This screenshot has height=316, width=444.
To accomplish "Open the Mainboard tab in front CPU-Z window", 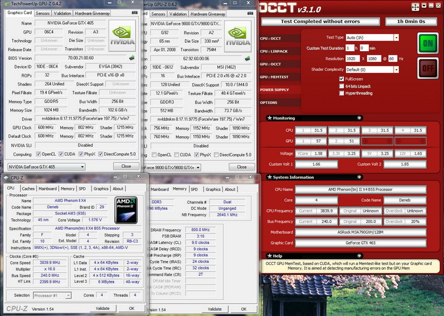I will coord(47,188).
